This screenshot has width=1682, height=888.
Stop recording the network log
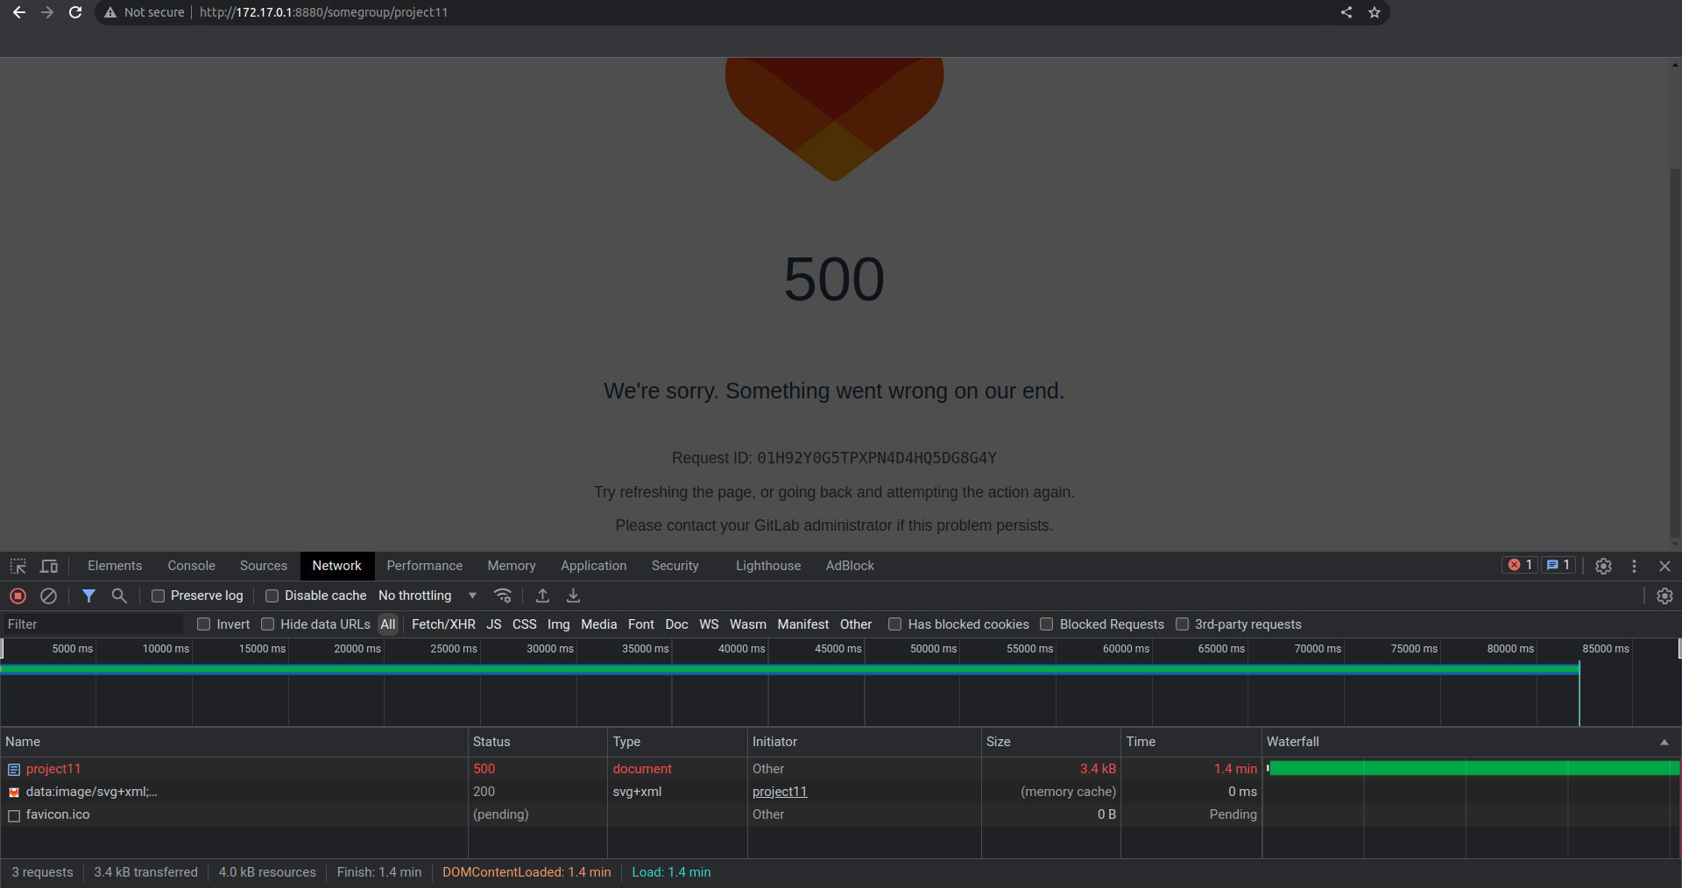18,596
